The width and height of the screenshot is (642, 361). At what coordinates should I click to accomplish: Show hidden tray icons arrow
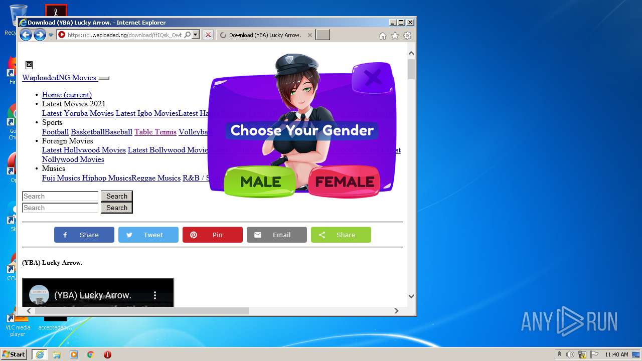click(559, 354)
